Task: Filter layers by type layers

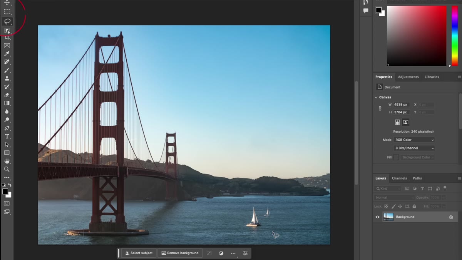Action: pos(422,189)
